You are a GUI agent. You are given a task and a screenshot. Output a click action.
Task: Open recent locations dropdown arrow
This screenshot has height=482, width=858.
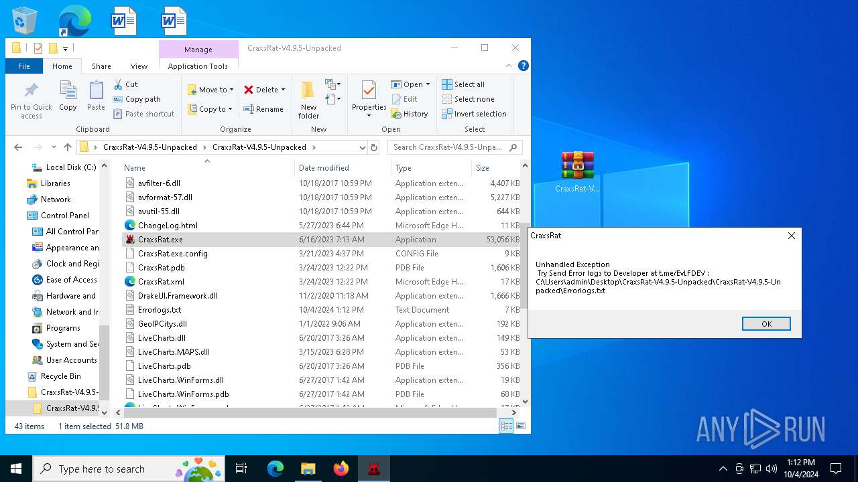coord(53,147)
